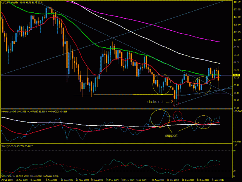Click the 109.75 price axis label
242x182 pixels.
237,9
